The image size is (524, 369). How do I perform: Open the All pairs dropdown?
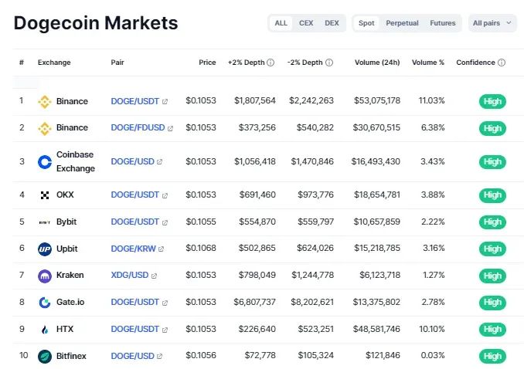coord(492,23)
